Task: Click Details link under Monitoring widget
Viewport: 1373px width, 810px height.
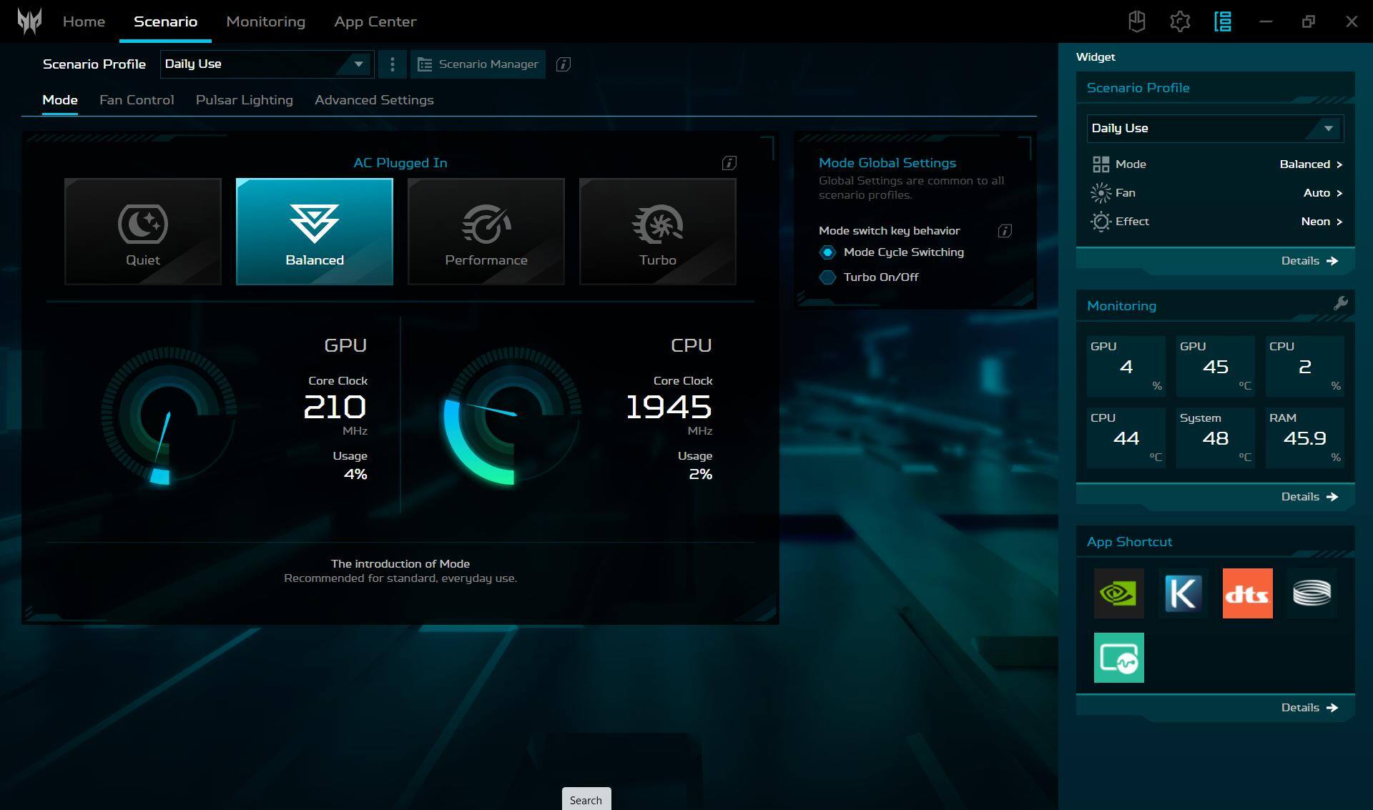Action: click(x=1309, y=497)
